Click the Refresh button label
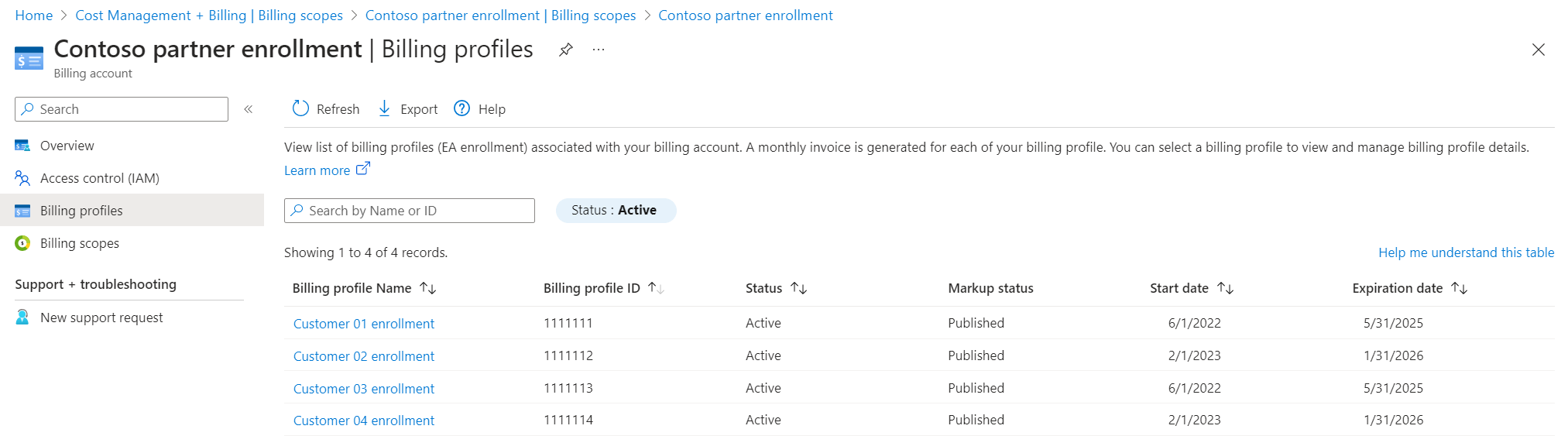This screenshot has height=436, width=1568. tap(338, 109)
